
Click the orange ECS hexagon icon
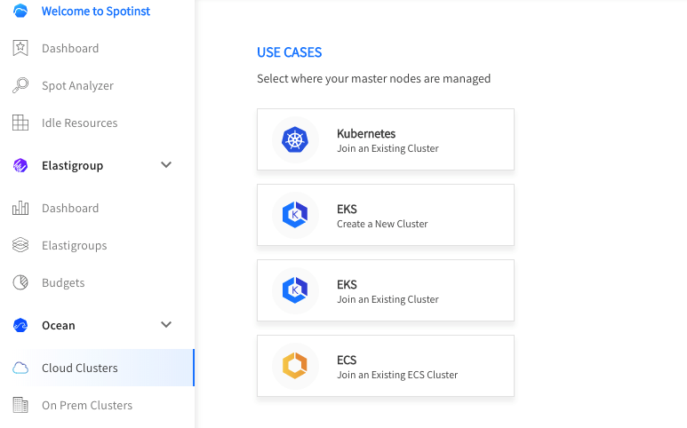pos(294,366)
